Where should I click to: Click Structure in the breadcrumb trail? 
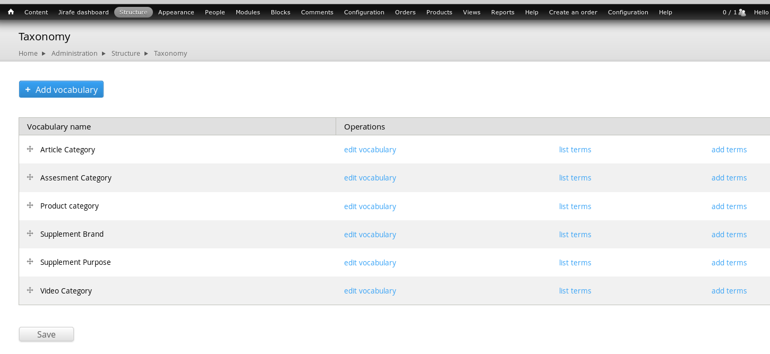coord(126,54)
